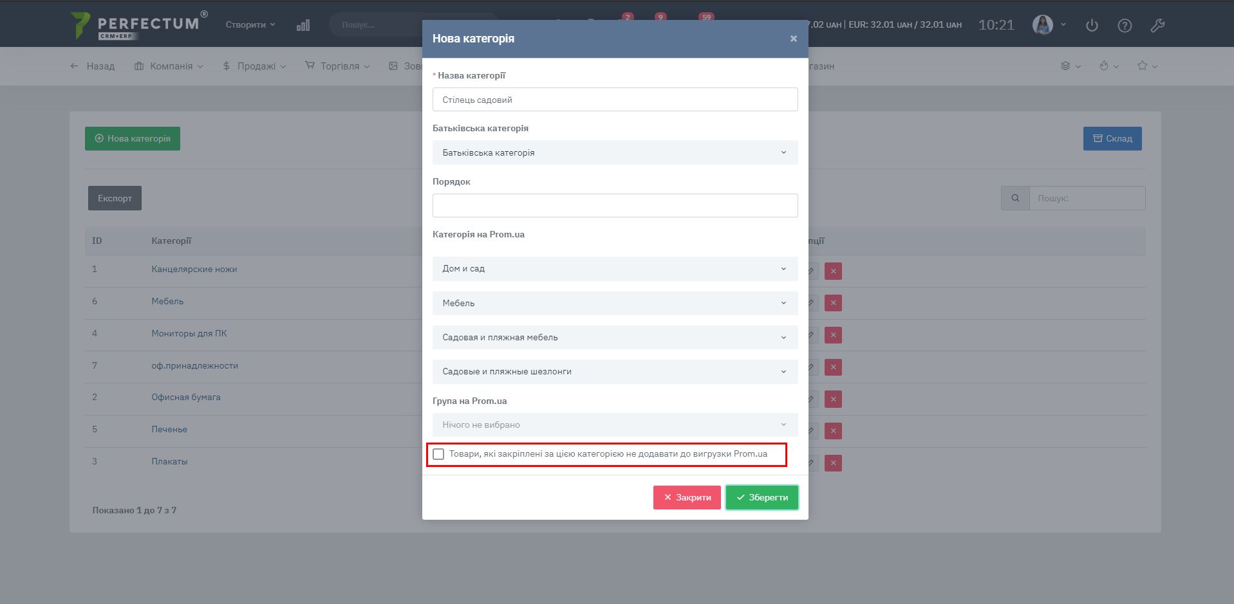
Task: Open the Дом и сад category dropdown
Action: pos(615,269)
